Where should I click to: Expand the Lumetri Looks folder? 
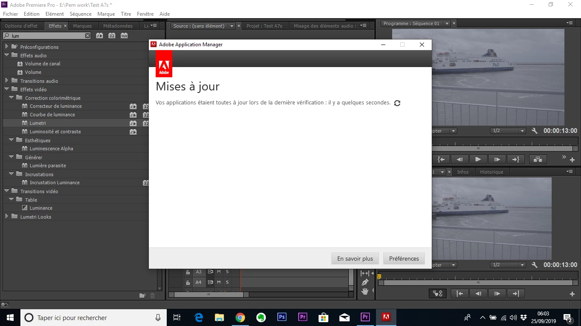click(6, 216)
